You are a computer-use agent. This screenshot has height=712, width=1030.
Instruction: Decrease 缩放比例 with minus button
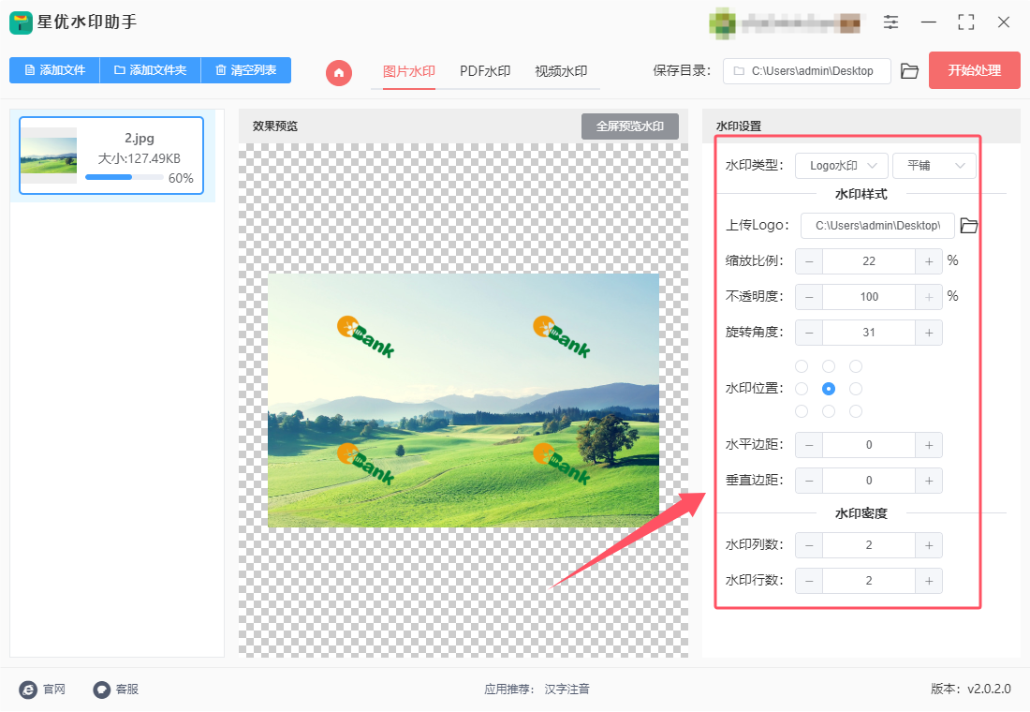[x=809, y=261]
